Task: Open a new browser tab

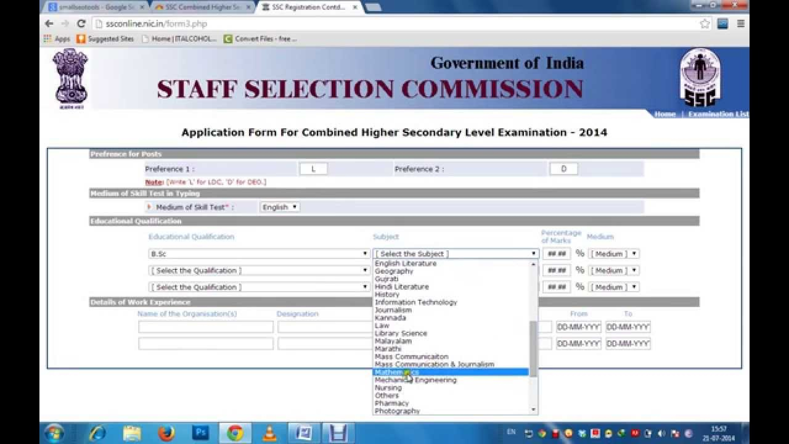Action: tap(372, 7)
